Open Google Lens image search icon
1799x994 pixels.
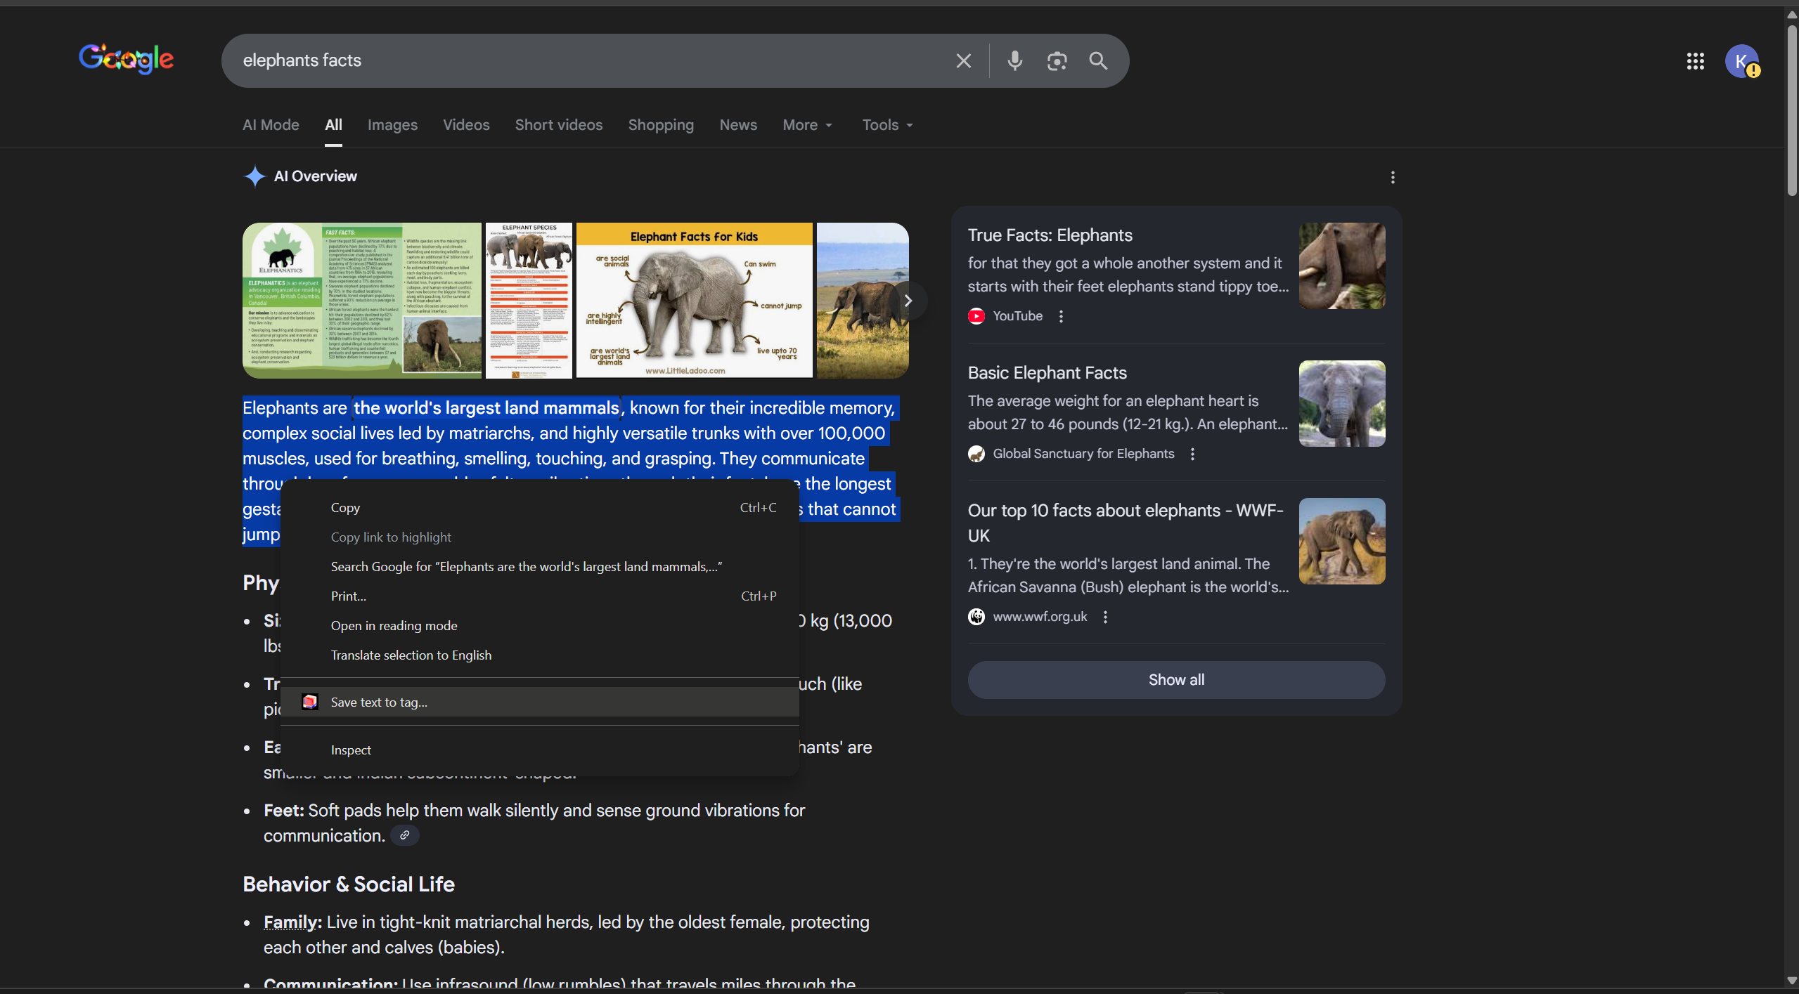[1057, 61]
